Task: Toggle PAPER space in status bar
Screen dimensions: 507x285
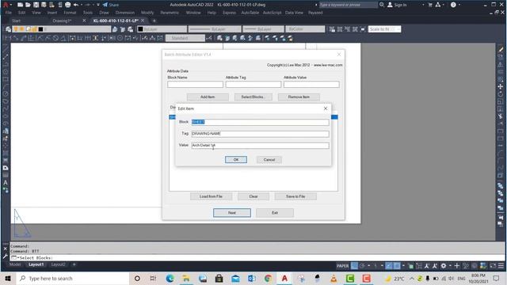Action: (343, 266)
